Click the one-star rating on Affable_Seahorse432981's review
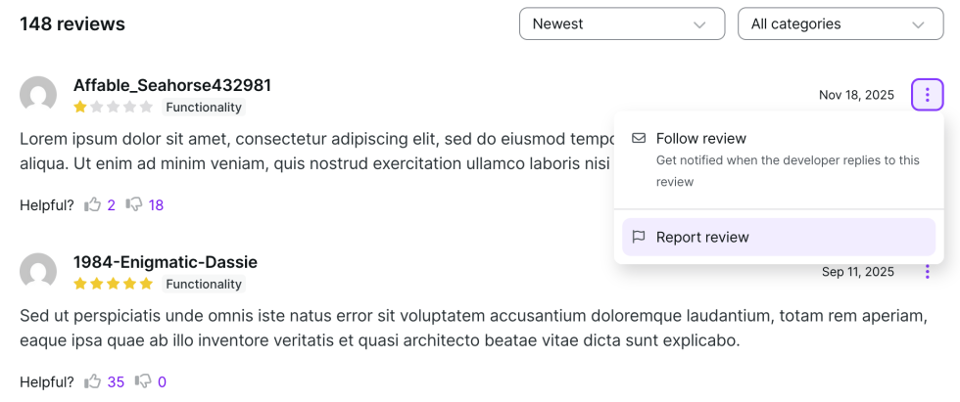The height and width of the screenshot is (402, 960). [x=80, y=107]
